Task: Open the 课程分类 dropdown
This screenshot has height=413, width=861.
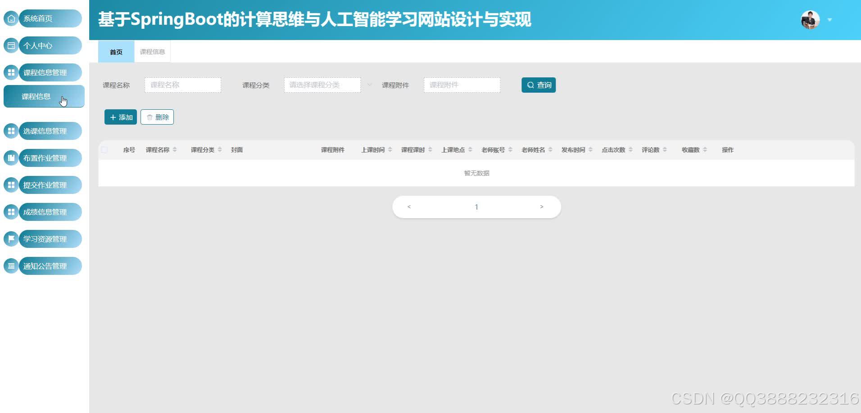Action: point(322,85)
